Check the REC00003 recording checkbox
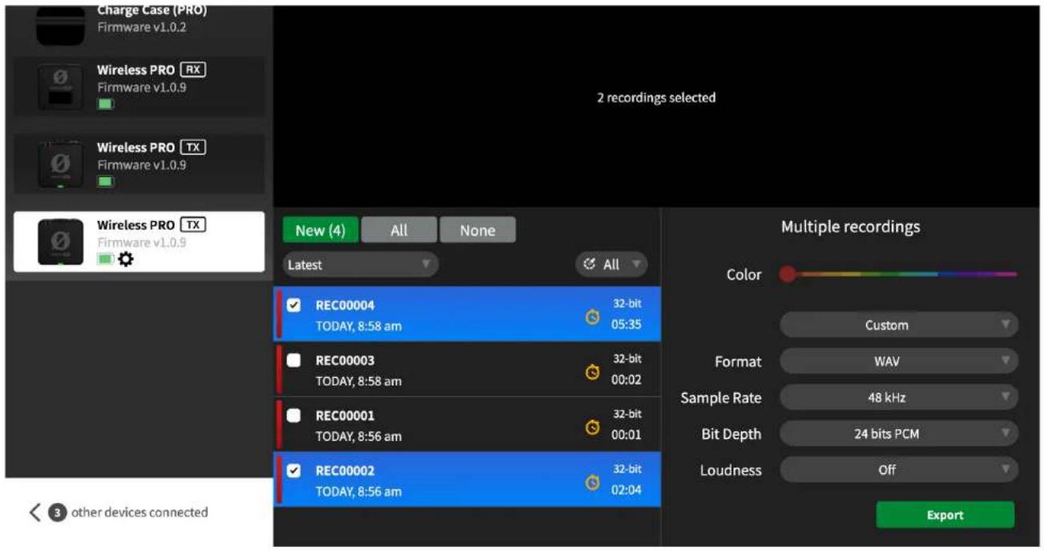The height and width of the screenshot is (550, 1044). click(293, 360)
